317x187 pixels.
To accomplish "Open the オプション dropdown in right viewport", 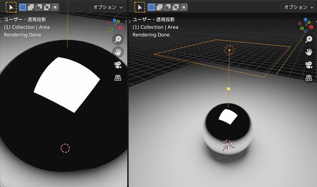I will 298,7.
